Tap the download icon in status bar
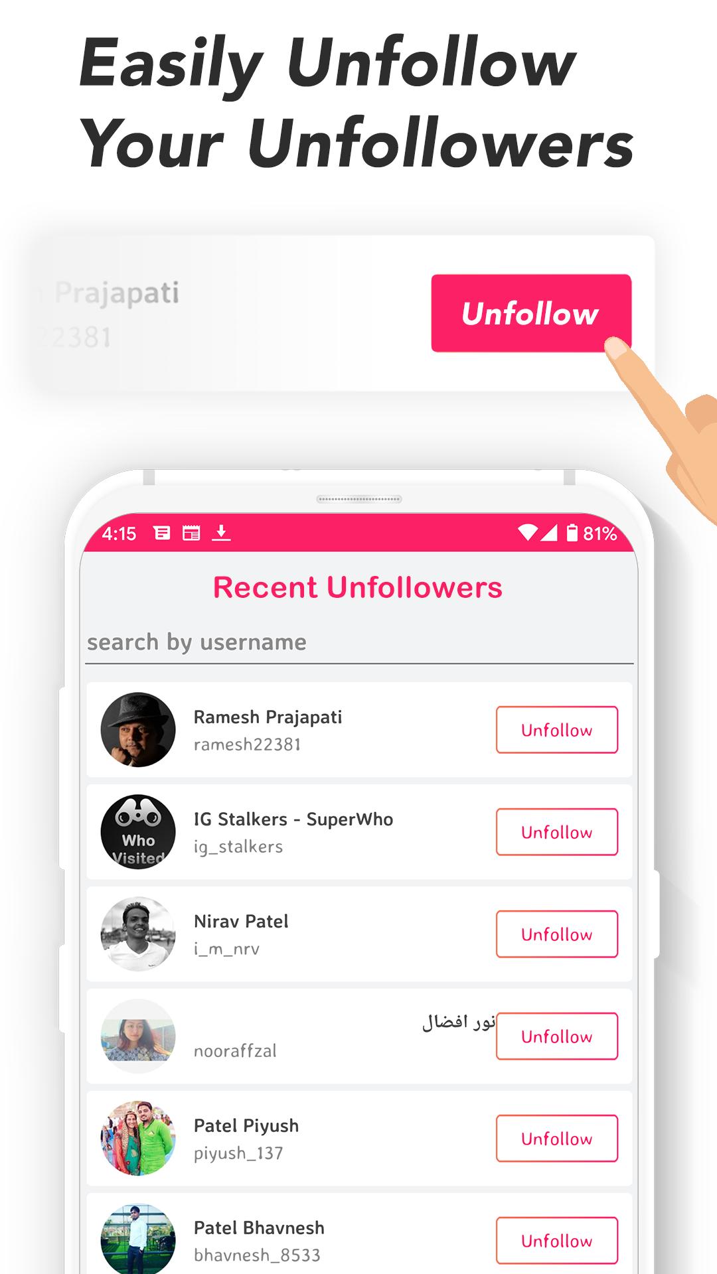Screen dimensions: 717x1274 (221, 533)
